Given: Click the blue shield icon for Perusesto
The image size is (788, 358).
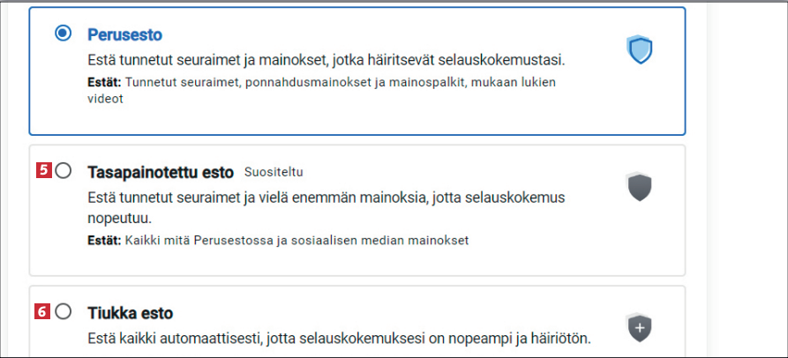Looking at the screenshot, I should coord(639,49).
